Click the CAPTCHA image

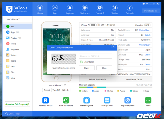[64, 59]
